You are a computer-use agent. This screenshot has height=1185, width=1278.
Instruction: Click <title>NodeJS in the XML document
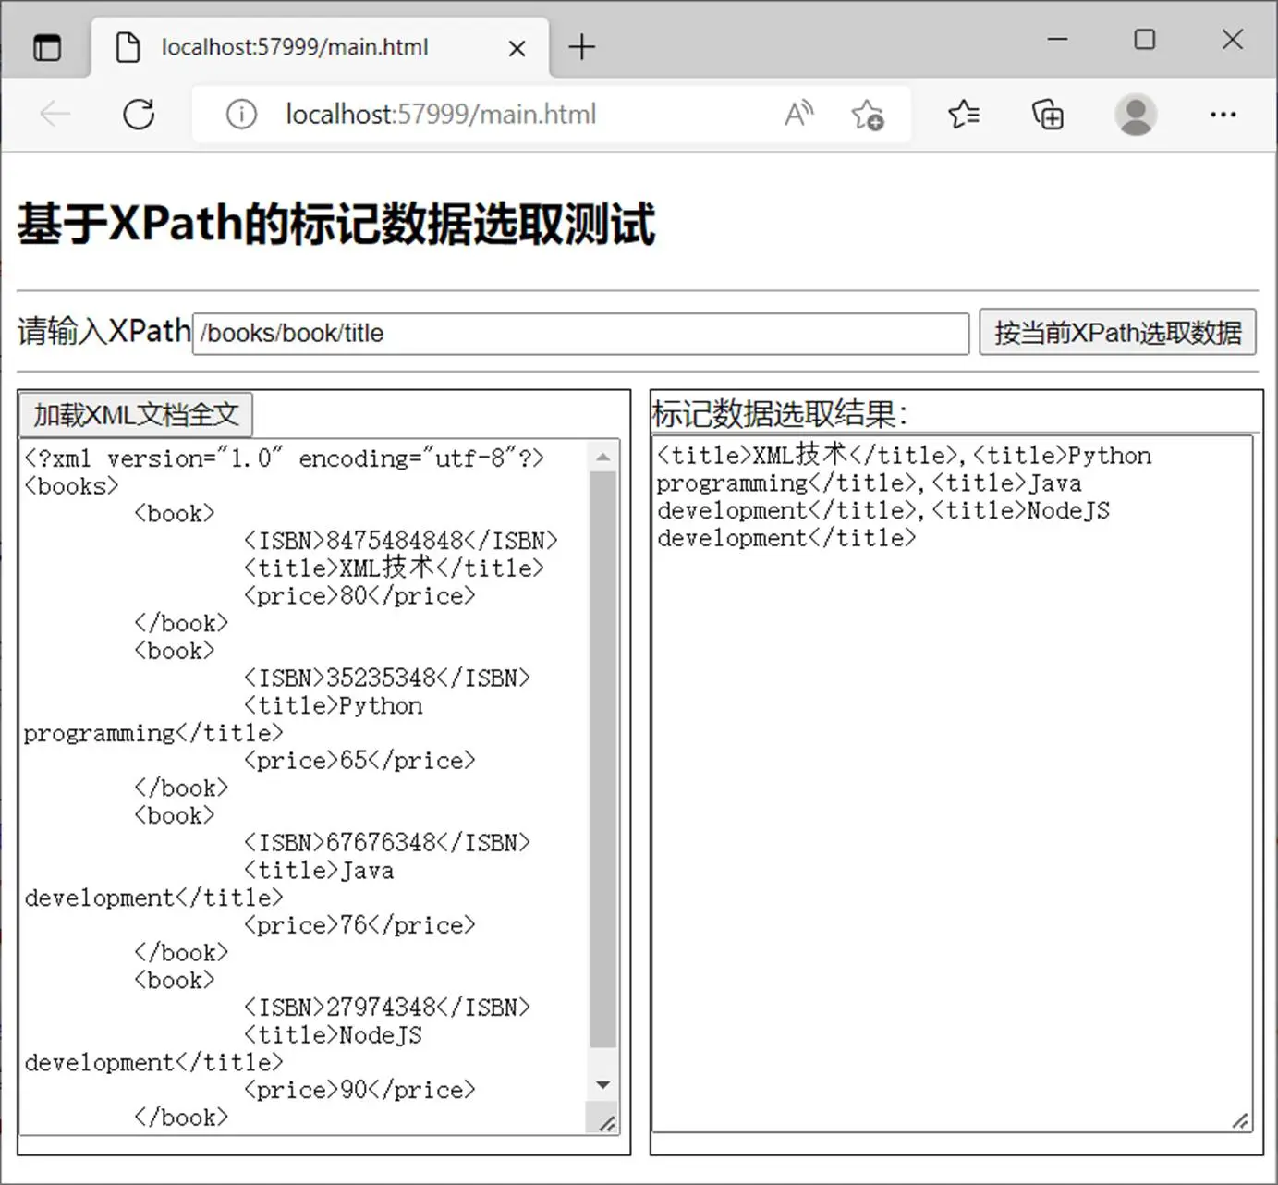click(x=333, y=1034)
